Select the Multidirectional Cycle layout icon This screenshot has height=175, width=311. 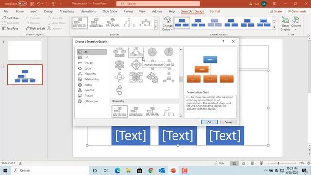136,52
